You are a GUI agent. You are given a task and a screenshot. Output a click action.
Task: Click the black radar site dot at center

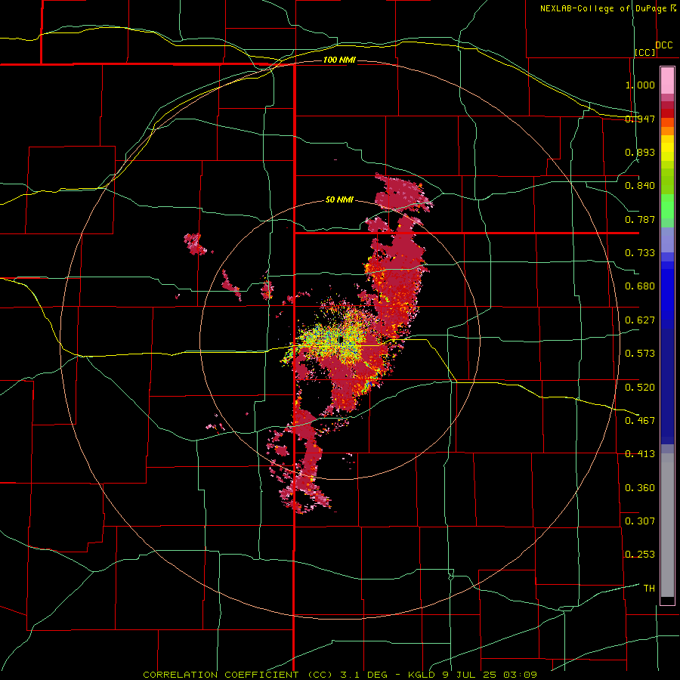(x=341, y=339)
